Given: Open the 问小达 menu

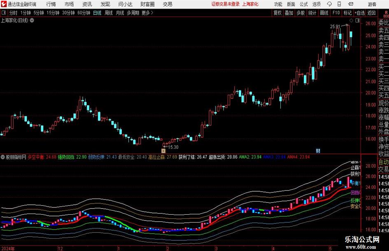Looking at the screenshot, I should coord(125,4).
